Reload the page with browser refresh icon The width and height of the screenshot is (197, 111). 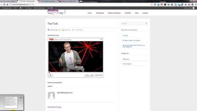point(4,5)
